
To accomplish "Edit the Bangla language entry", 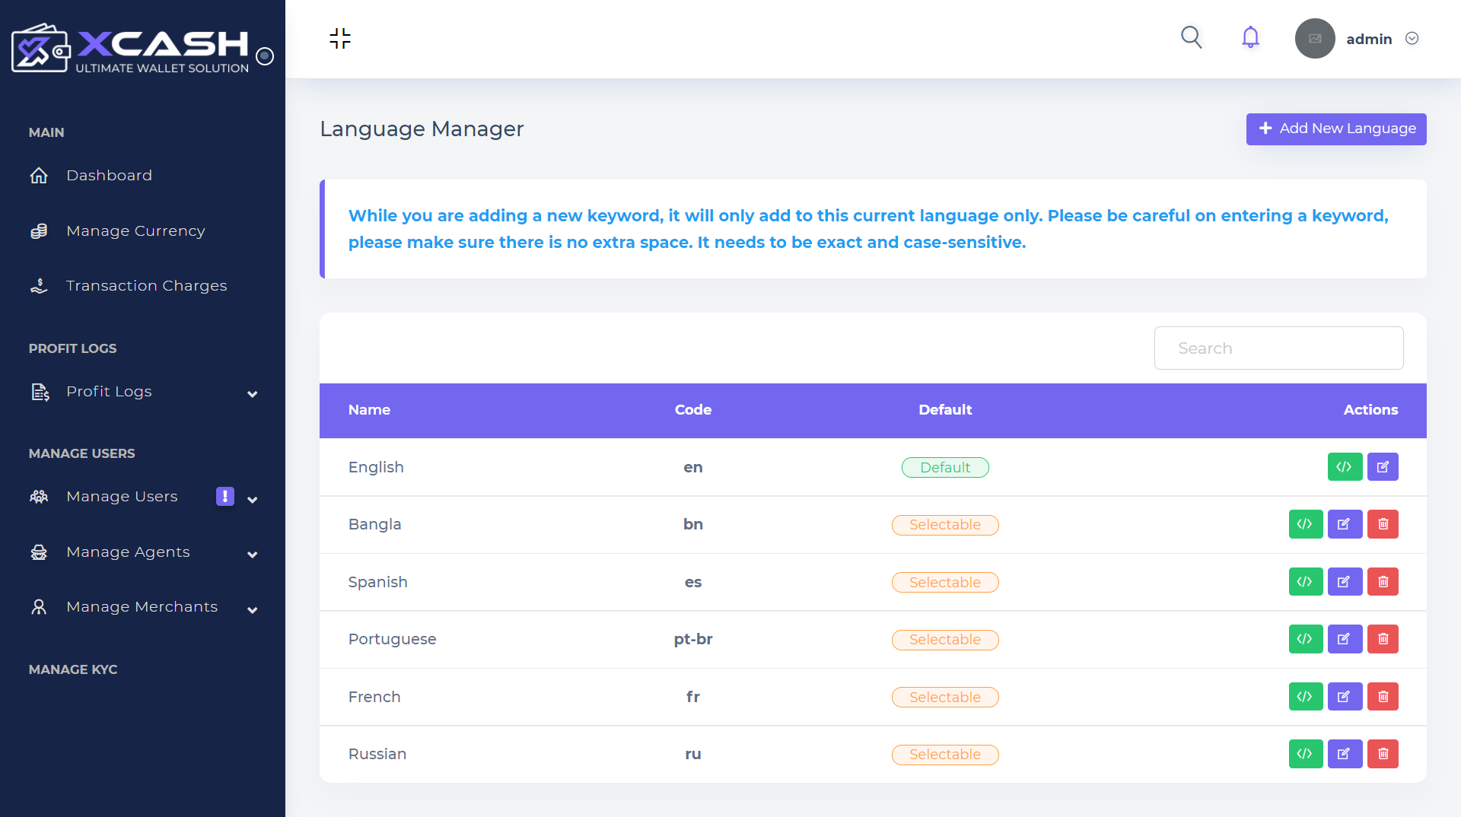I will pyautogui.click(x=1345, y=524).
